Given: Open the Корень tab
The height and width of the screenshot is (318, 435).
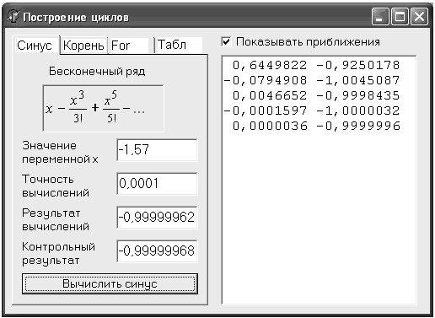Looking at the screenshot, I should 83,45.
